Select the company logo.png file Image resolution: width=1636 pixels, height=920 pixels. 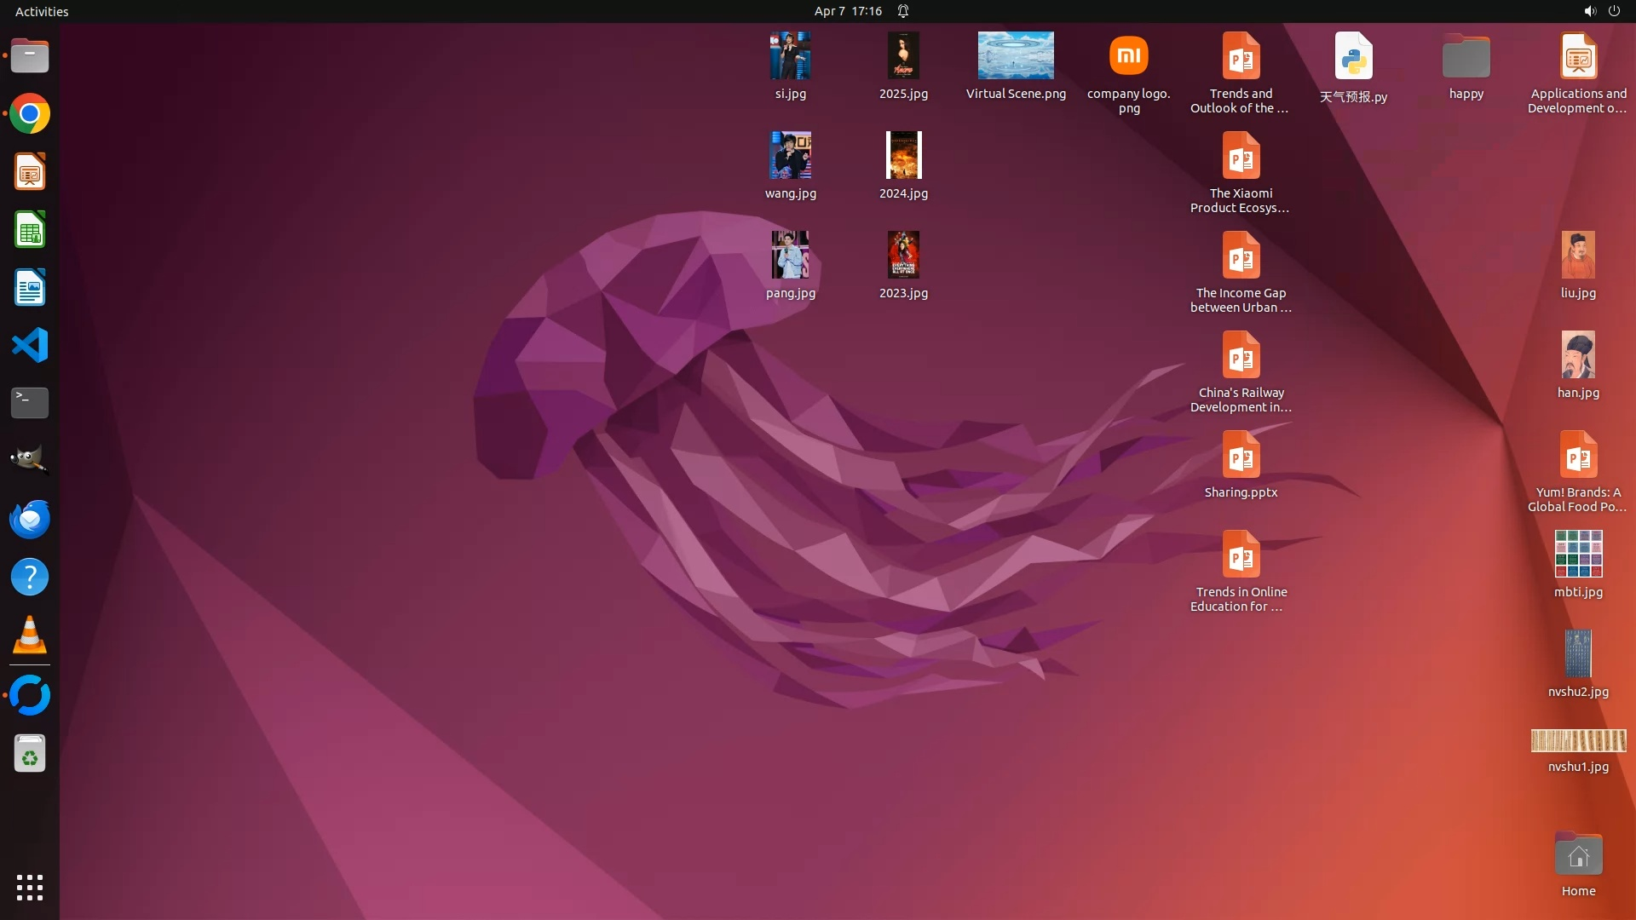(1128, 56)
